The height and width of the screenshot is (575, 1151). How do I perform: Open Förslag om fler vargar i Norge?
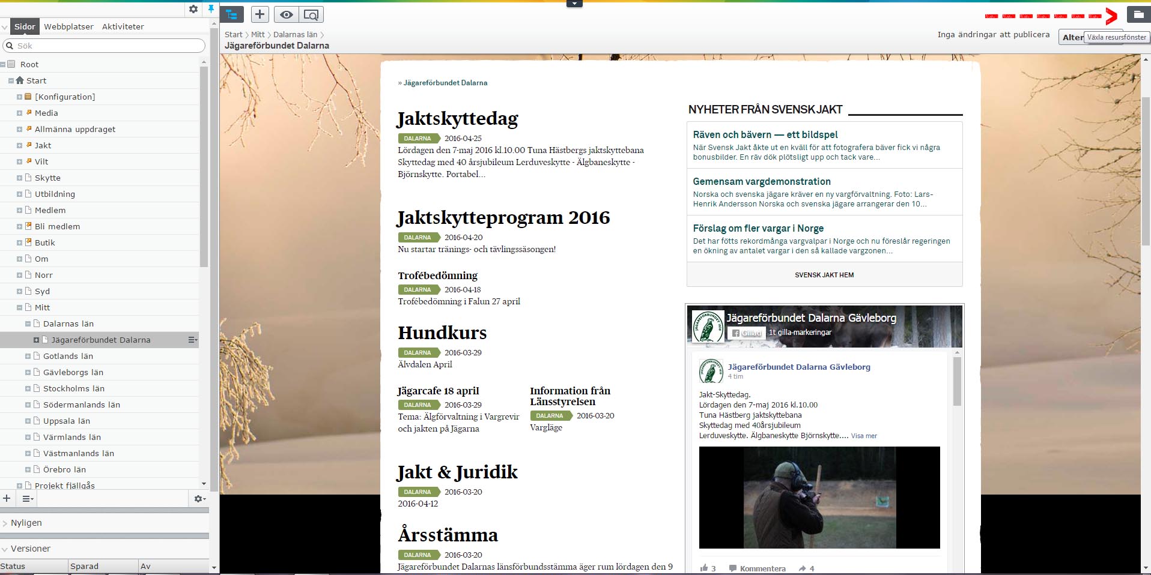click(x=758, y=228)
